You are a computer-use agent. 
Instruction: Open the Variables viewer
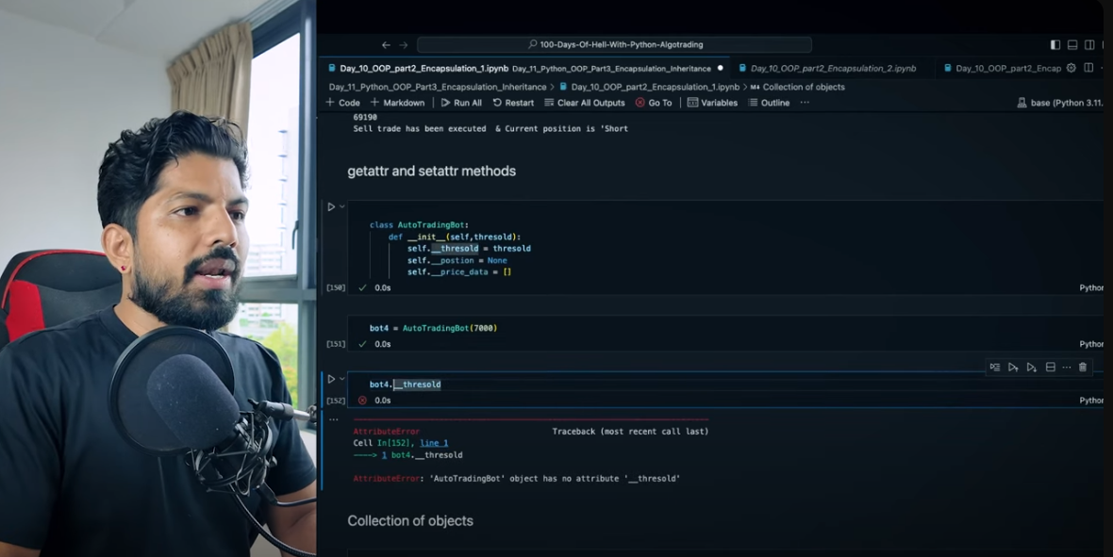712,103
